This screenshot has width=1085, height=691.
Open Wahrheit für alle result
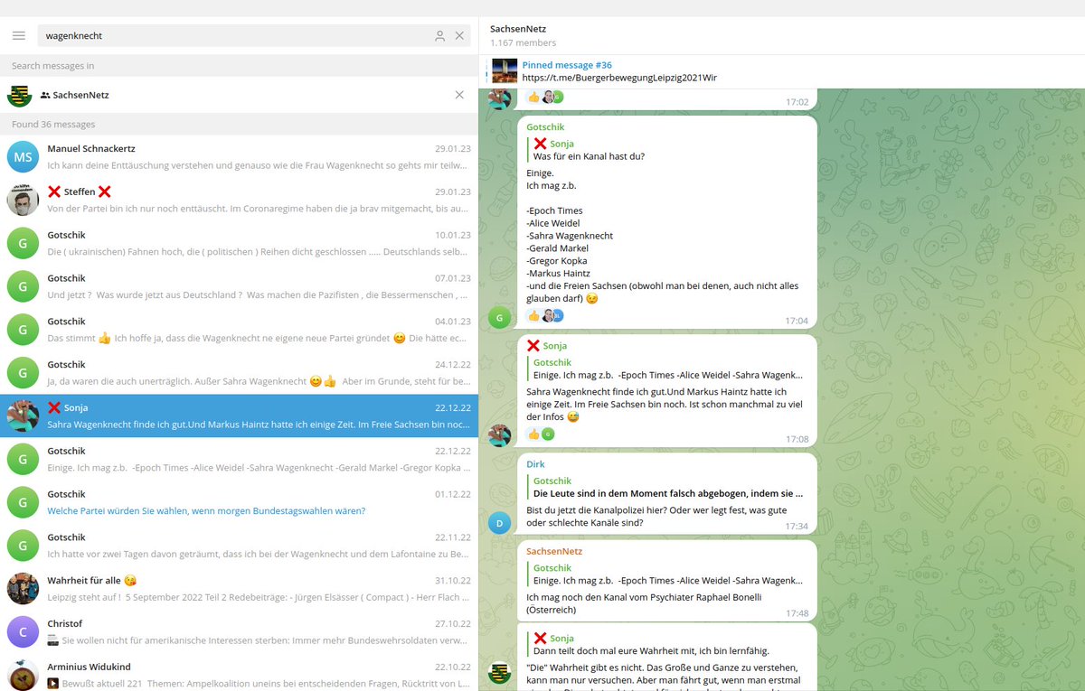(x=239, y=589)
